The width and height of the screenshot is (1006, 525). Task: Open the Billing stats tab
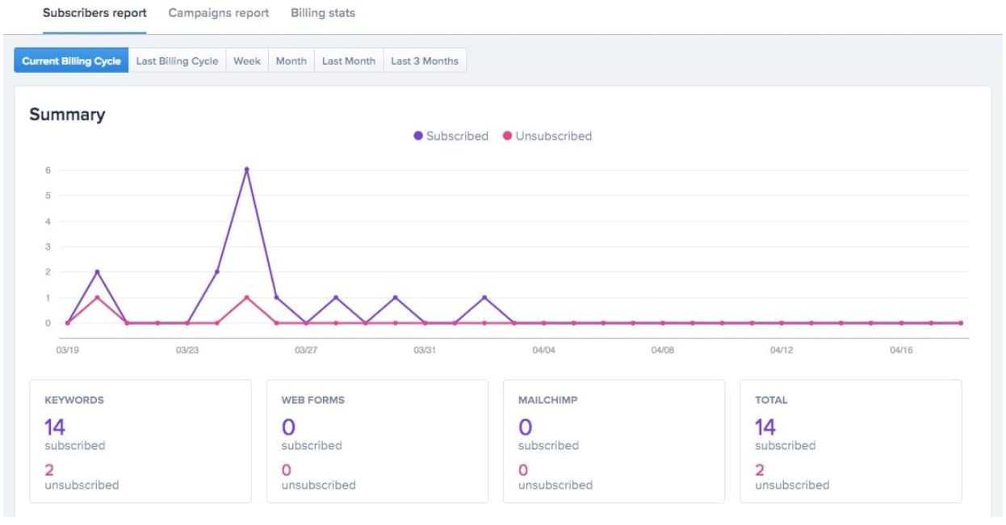[x=323, y=13]
